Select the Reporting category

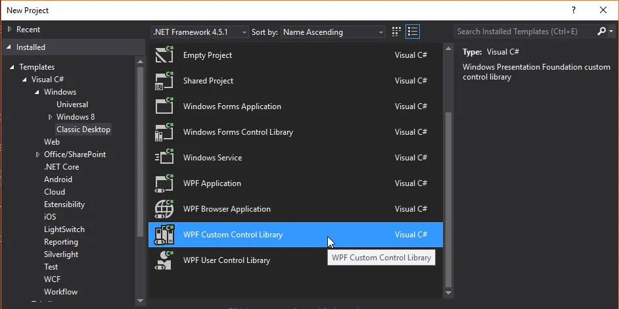coord(61,242)
